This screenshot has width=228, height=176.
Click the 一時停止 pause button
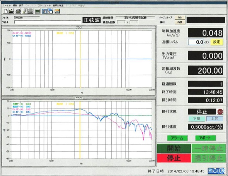click(x=208, y=148)
